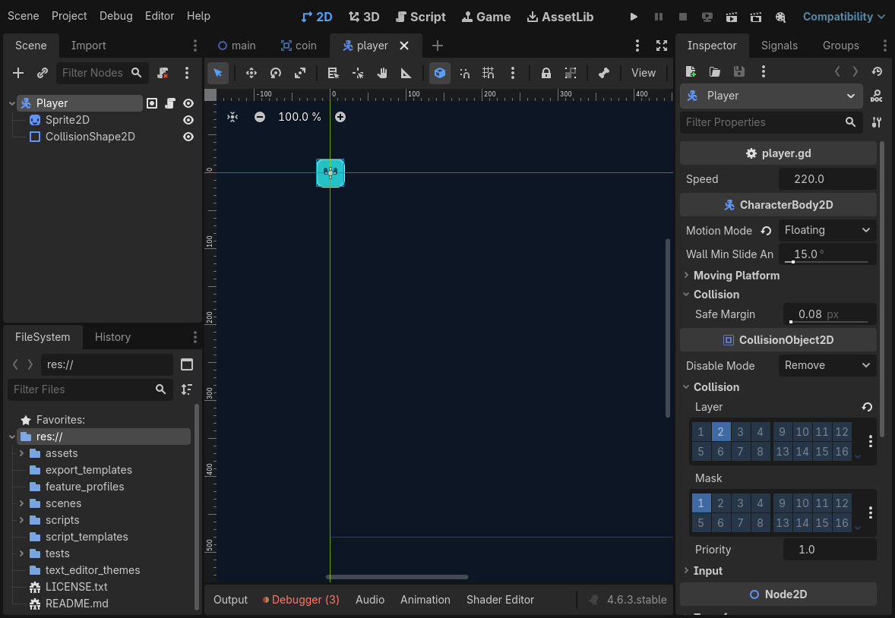
Task: Toggle grid snap
Action: 488,73
